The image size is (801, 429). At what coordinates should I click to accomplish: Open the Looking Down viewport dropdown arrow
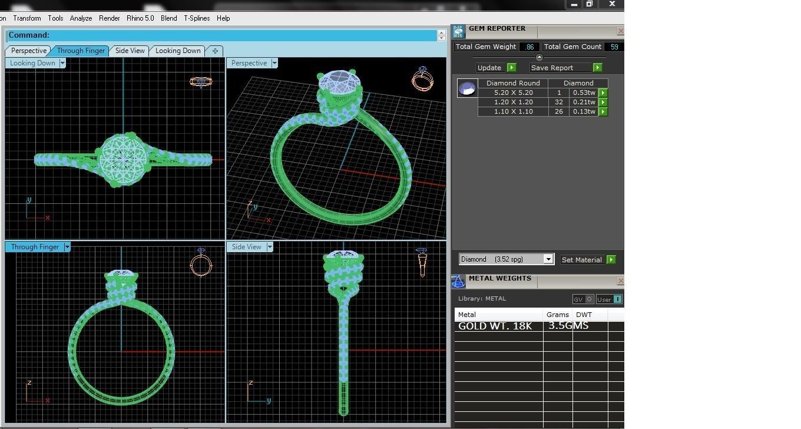click(62, 63)
